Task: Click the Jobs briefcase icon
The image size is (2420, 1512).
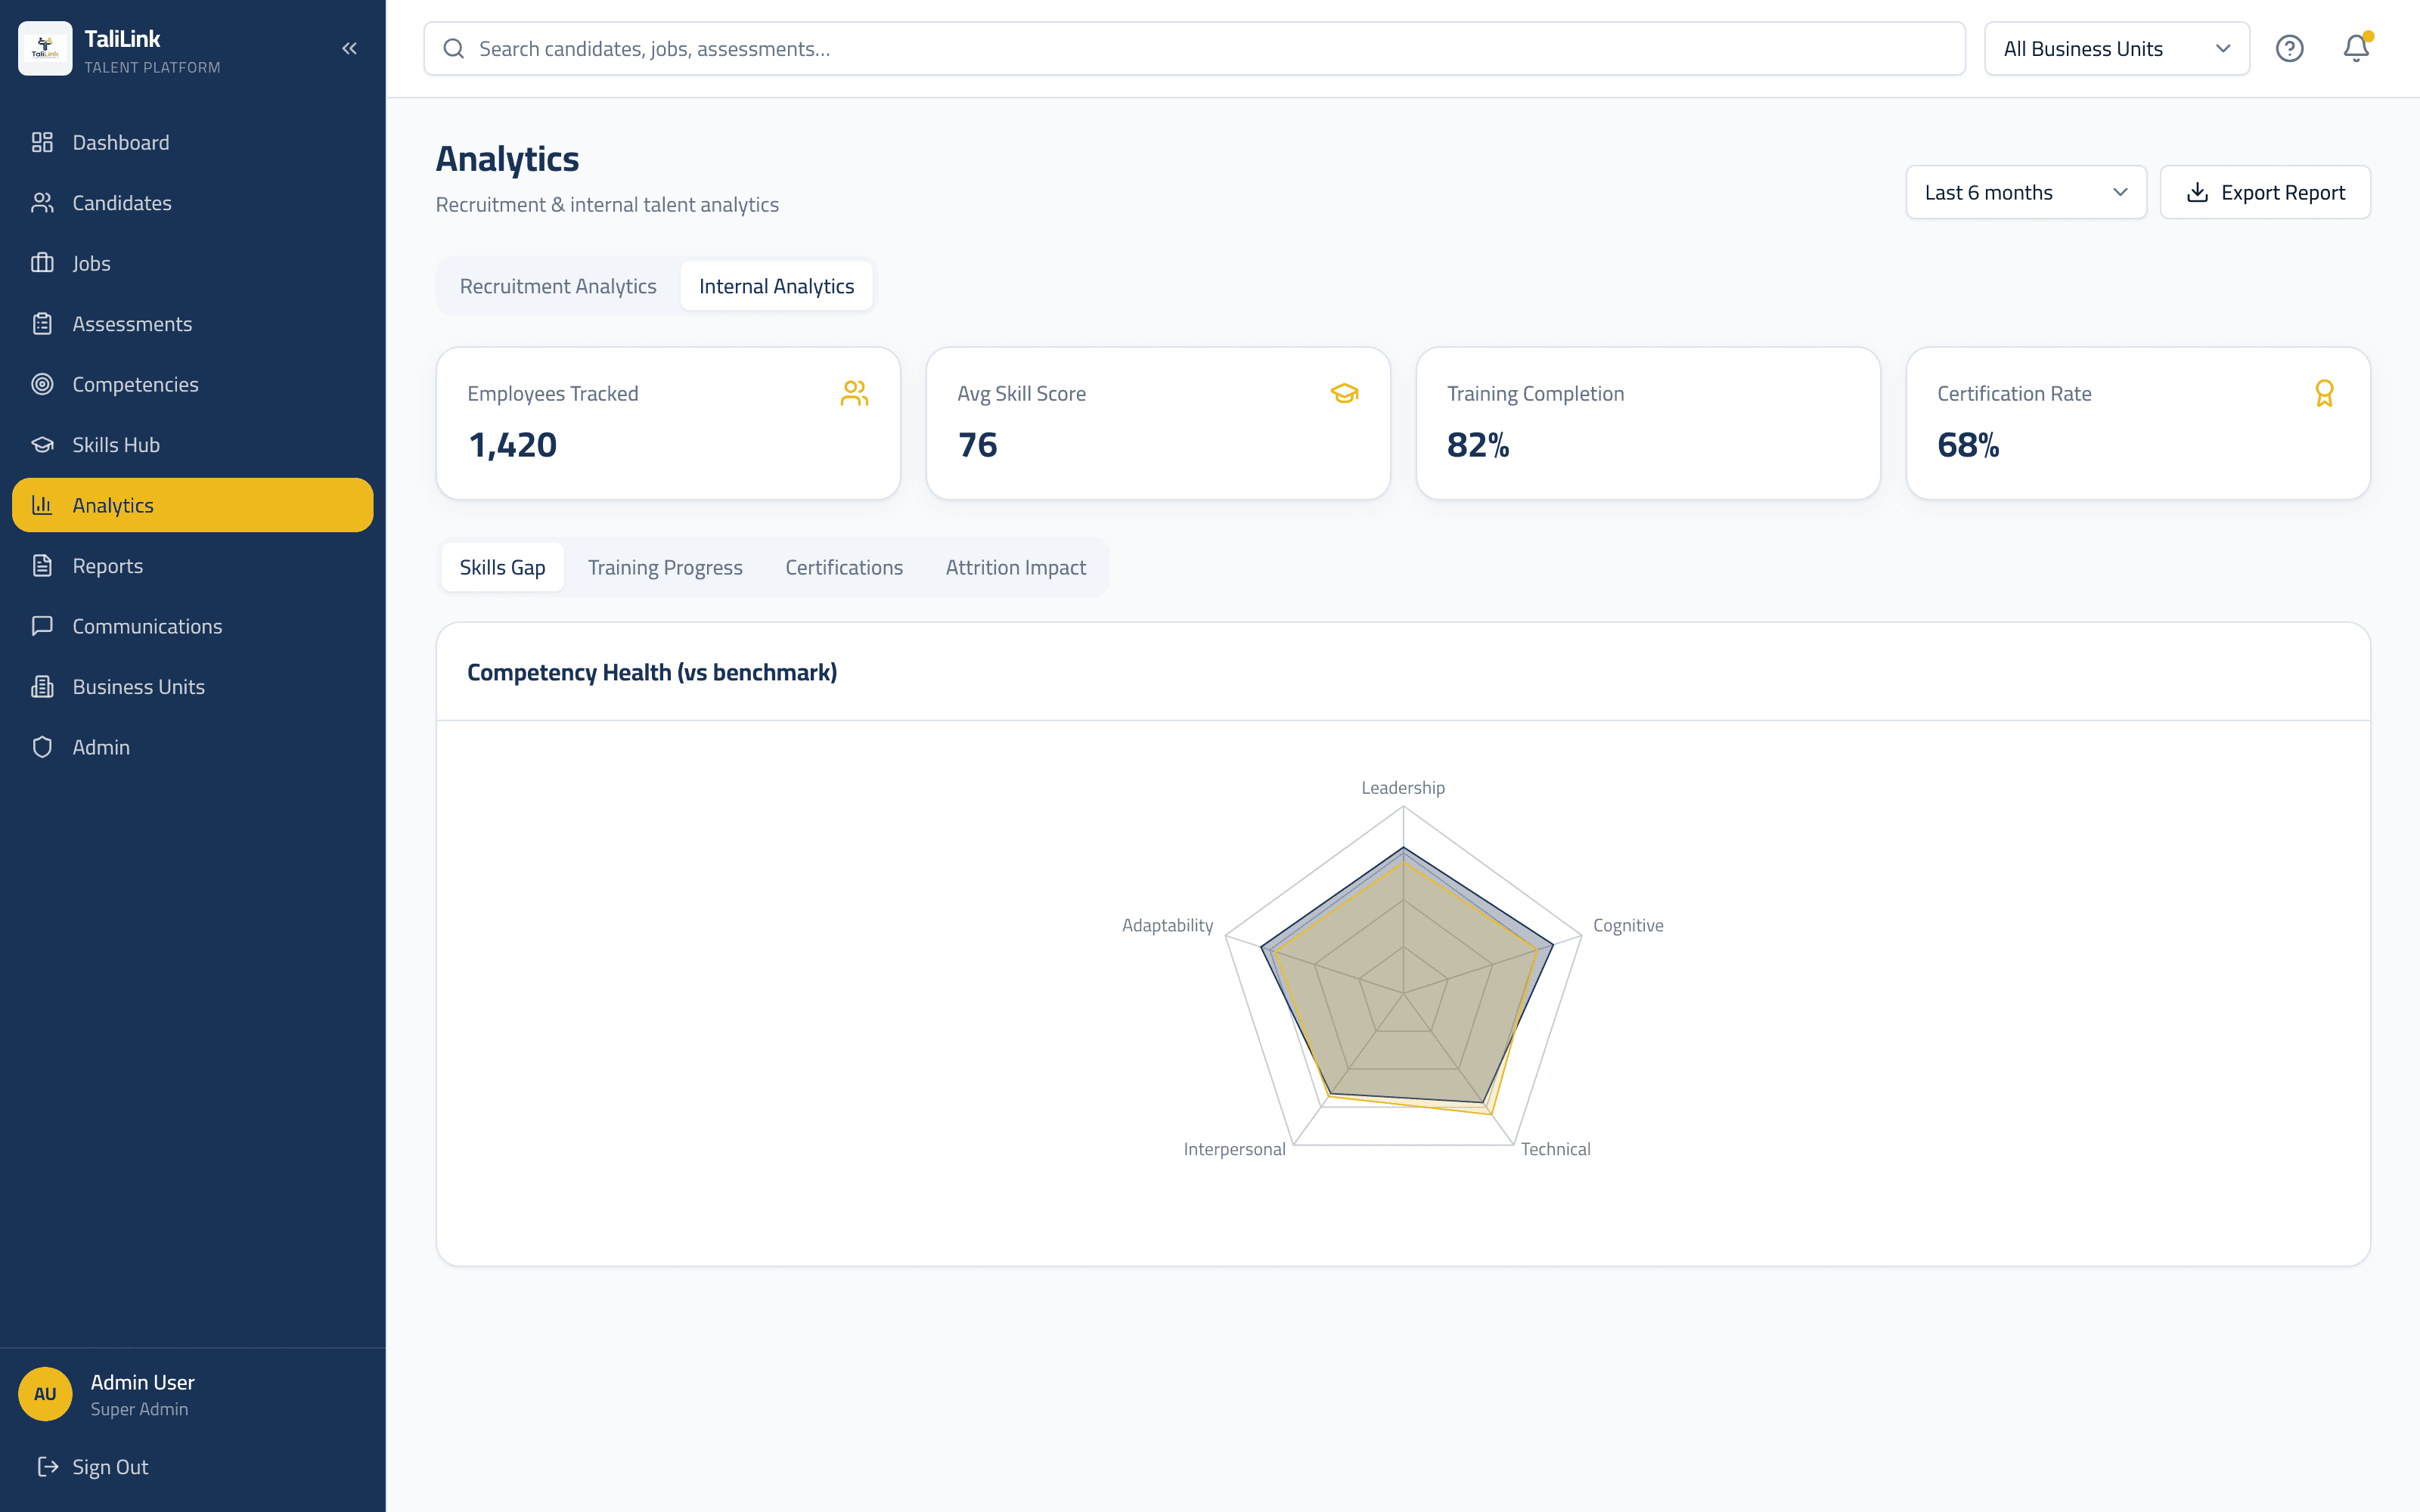Action: click(42, 263)
